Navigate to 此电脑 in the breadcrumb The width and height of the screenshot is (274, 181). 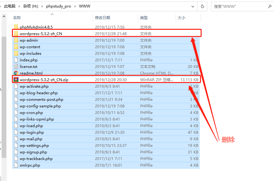point(10,6)
